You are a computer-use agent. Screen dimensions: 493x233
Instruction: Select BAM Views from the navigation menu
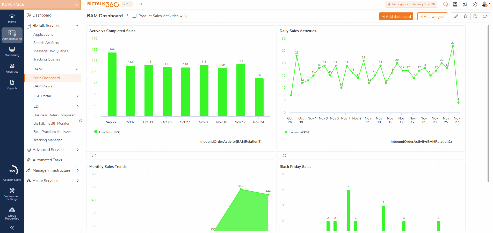43,86
